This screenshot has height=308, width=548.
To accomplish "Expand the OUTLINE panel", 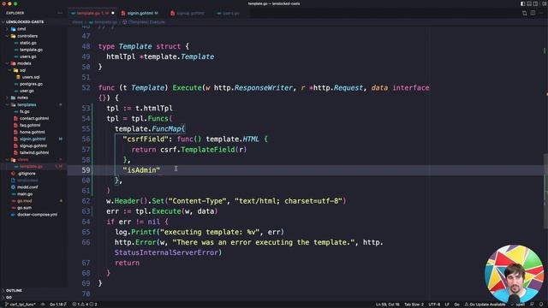I will [x=14, y=291].
